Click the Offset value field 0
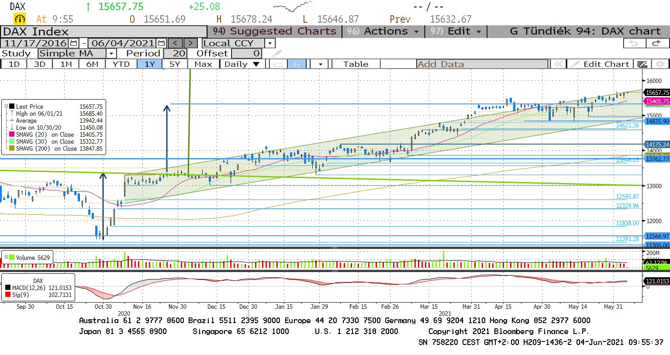Image resolution: width=670 pixels, height=355 pixels. click(246, 54)
